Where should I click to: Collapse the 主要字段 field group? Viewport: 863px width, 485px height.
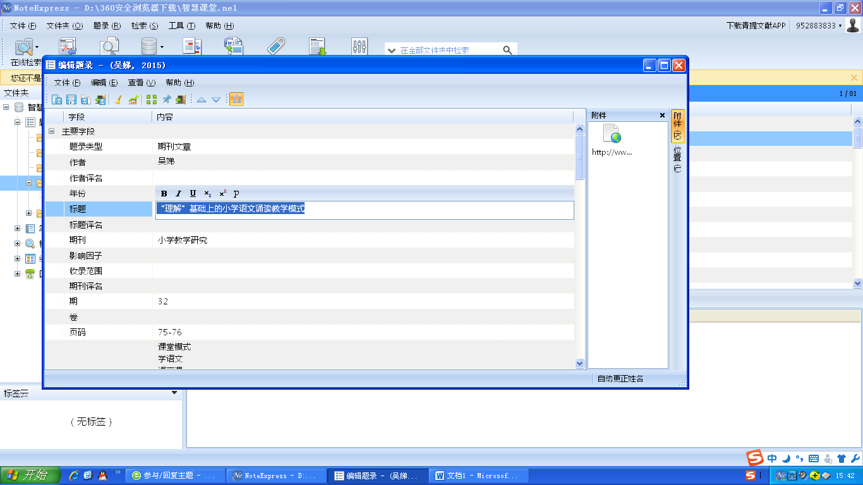51,131
